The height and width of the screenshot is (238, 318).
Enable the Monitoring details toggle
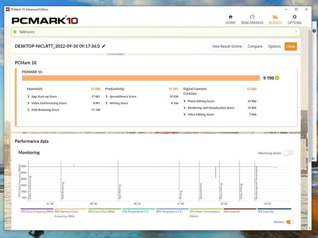288,153
